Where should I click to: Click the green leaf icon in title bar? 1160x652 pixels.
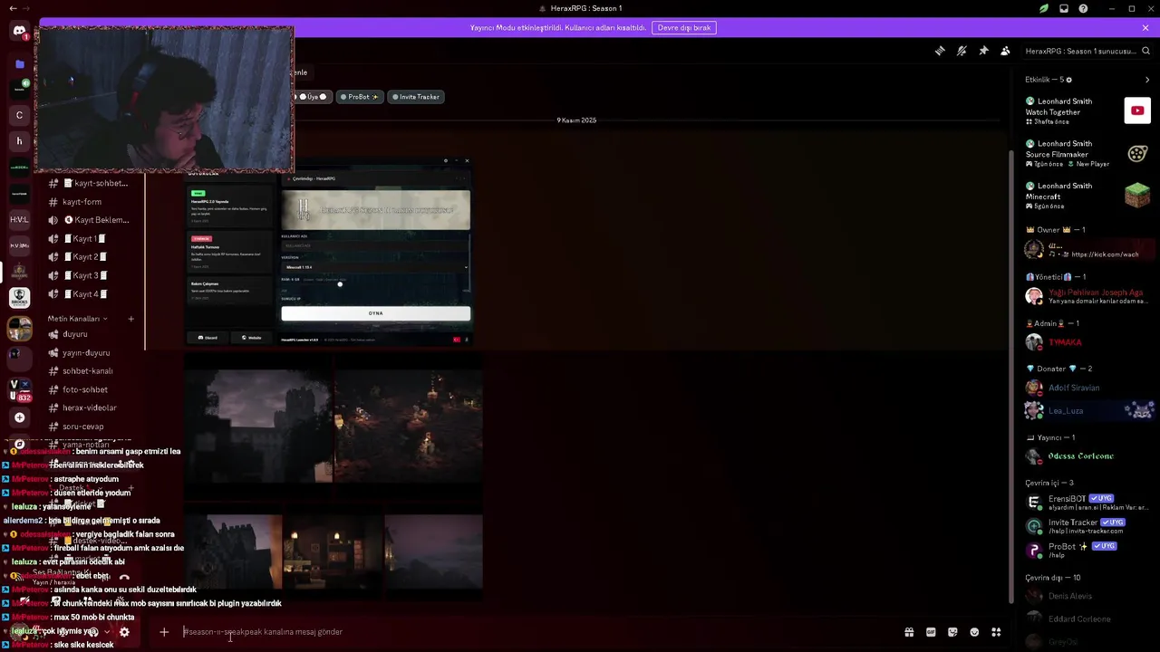pyautogui.click(x=1044, y=8)
